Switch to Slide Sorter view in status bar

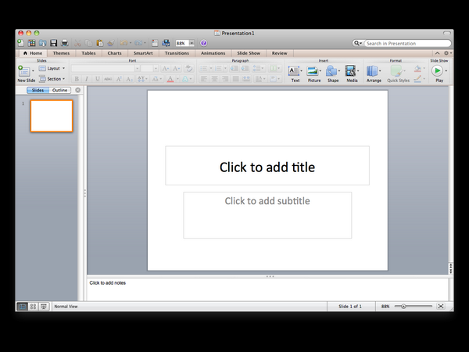[33, 307]
